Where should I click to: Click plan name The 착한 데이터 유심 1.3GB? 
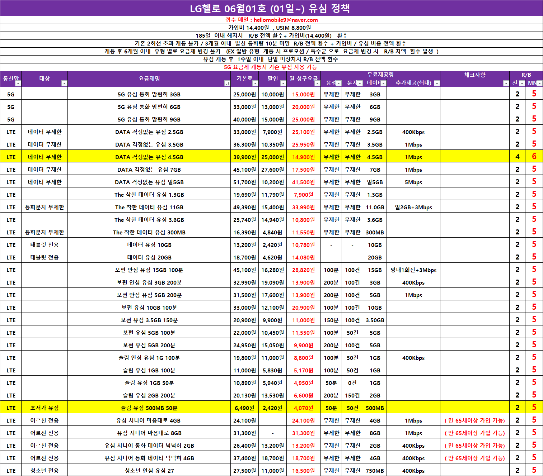pos(149,195)
